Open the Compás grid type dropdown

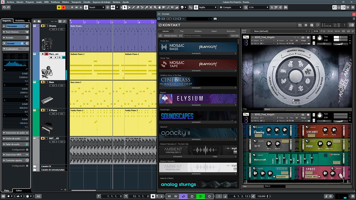[231, 7]
